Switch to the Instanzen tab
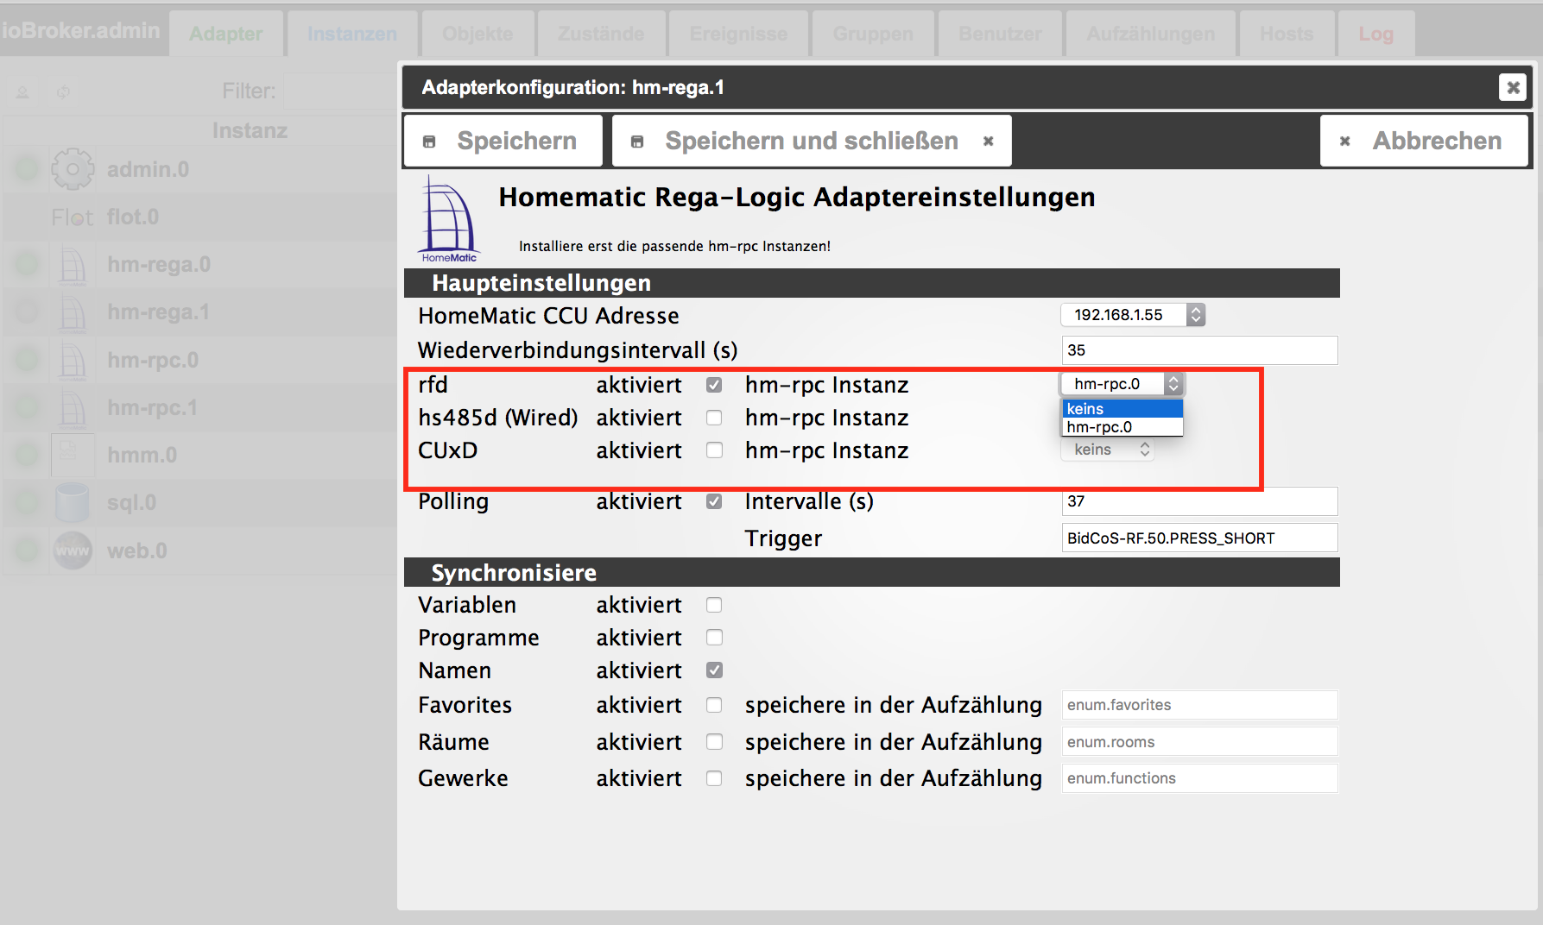Image resolution: width=1543 pixels, height=925 pixels. 352,34
